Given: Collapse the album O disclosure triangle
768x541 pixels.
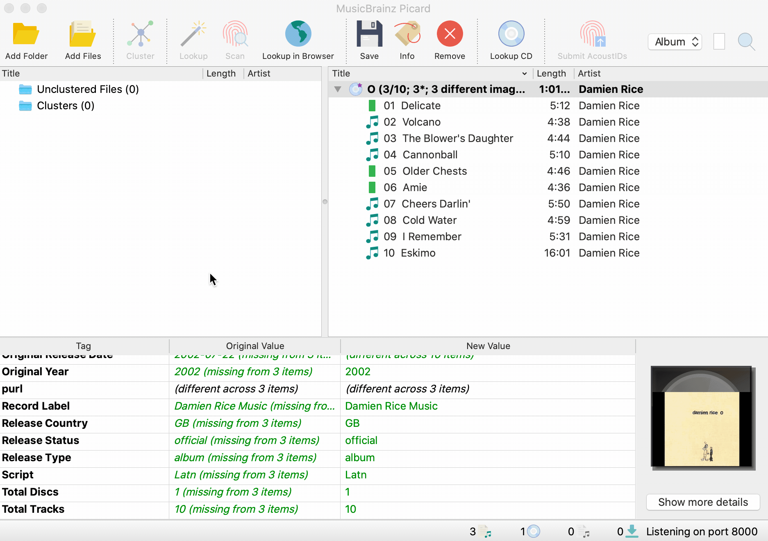Looking at the screenshot, I should tap(338, 89).
